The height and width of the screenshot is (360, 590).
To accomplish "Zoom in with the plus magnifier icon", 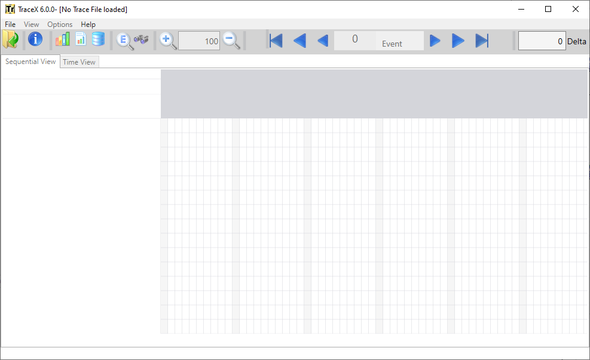I will 167,40.
